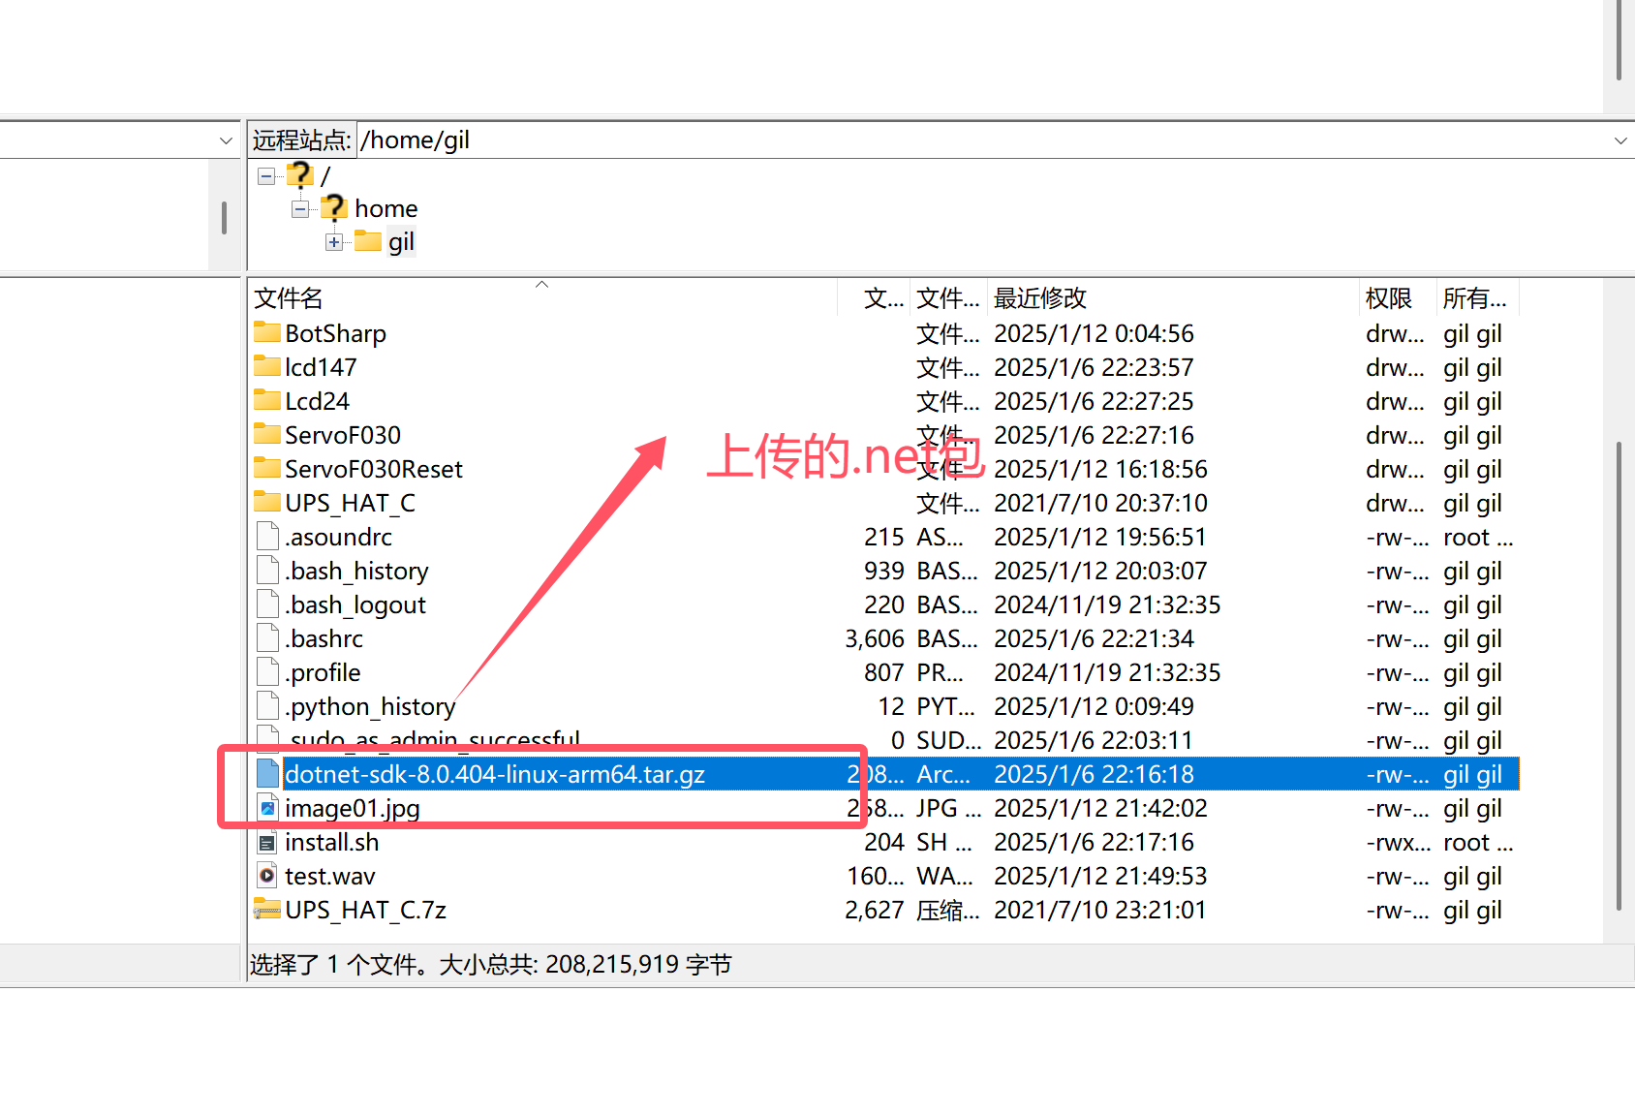Sort by the 文... size column header

coord(874,298)
